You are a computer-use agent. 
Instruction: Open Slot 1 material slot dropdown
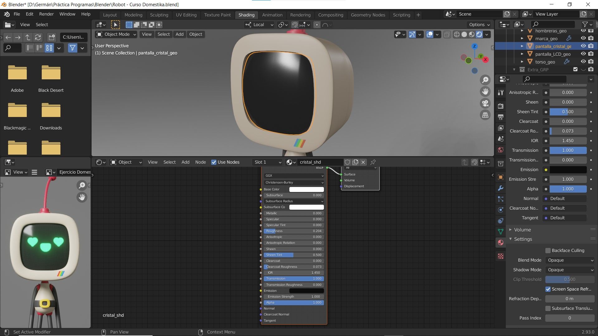(x=268, y=162)
